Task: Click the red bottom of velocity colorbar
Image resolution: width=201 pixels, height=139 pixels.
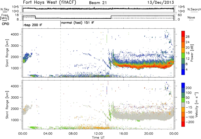Action: pos(183,124)
